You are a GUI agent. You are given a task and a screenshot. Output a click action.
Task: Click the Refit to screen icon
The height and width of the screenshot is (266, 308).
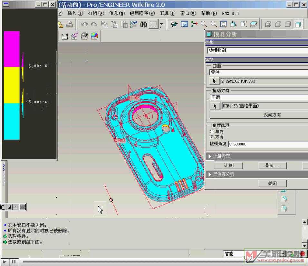pos(224,24)
